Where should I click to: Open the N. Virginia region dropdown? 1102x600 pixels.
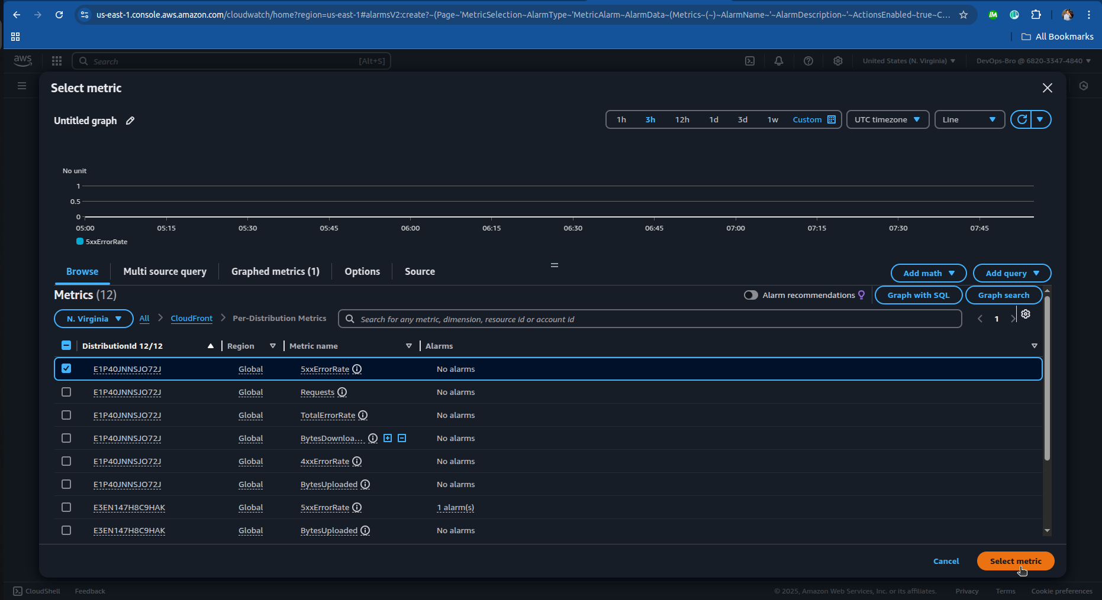[94, 319]
